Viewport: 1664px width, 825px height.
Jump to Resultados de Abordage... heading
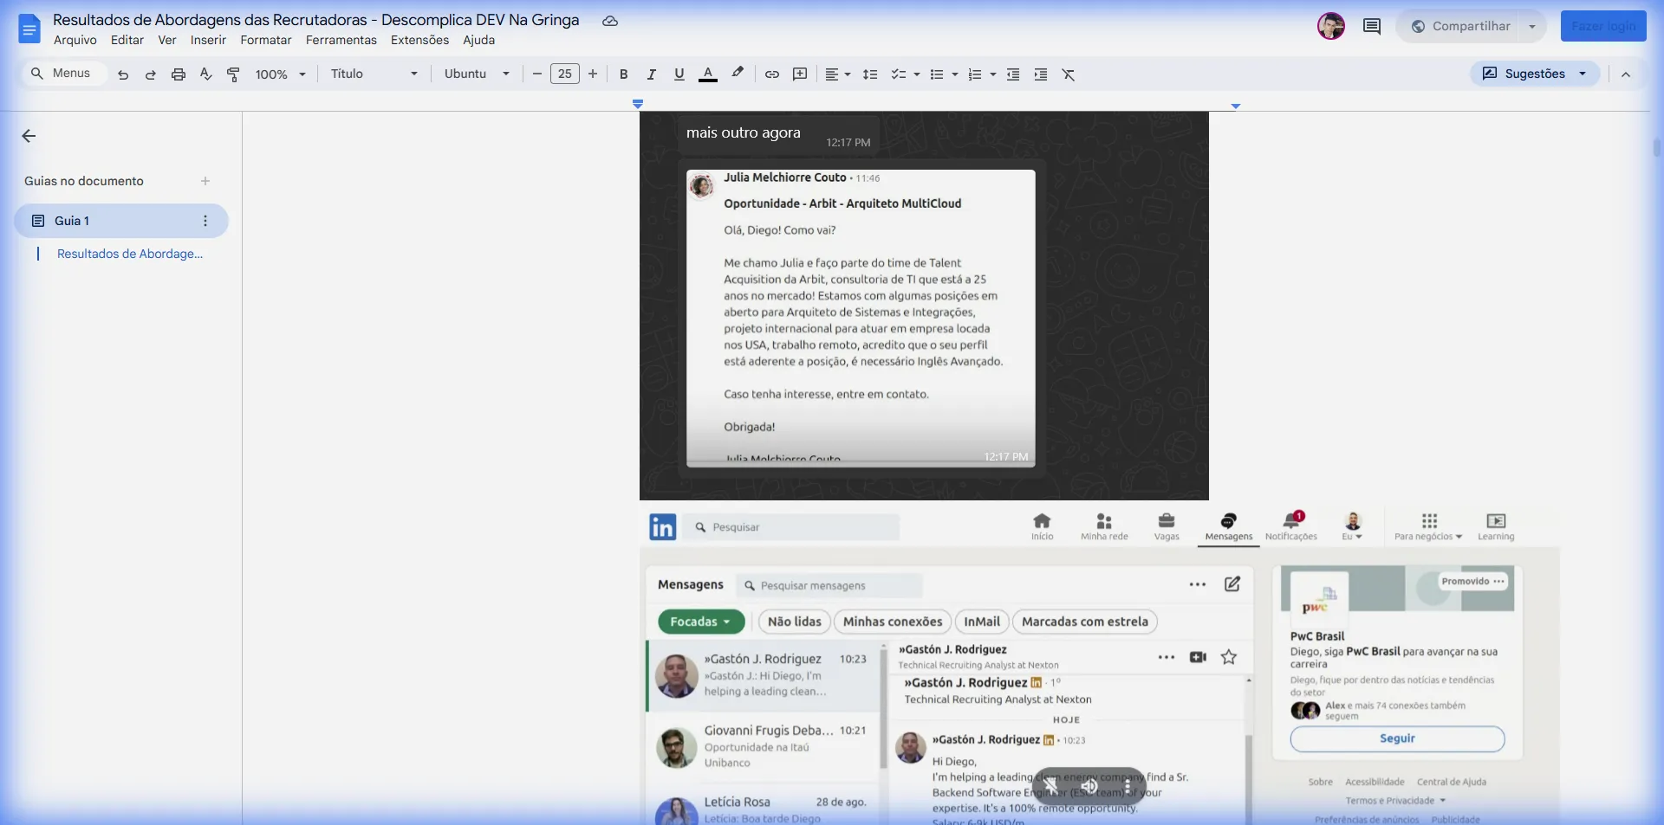point(130,254)
